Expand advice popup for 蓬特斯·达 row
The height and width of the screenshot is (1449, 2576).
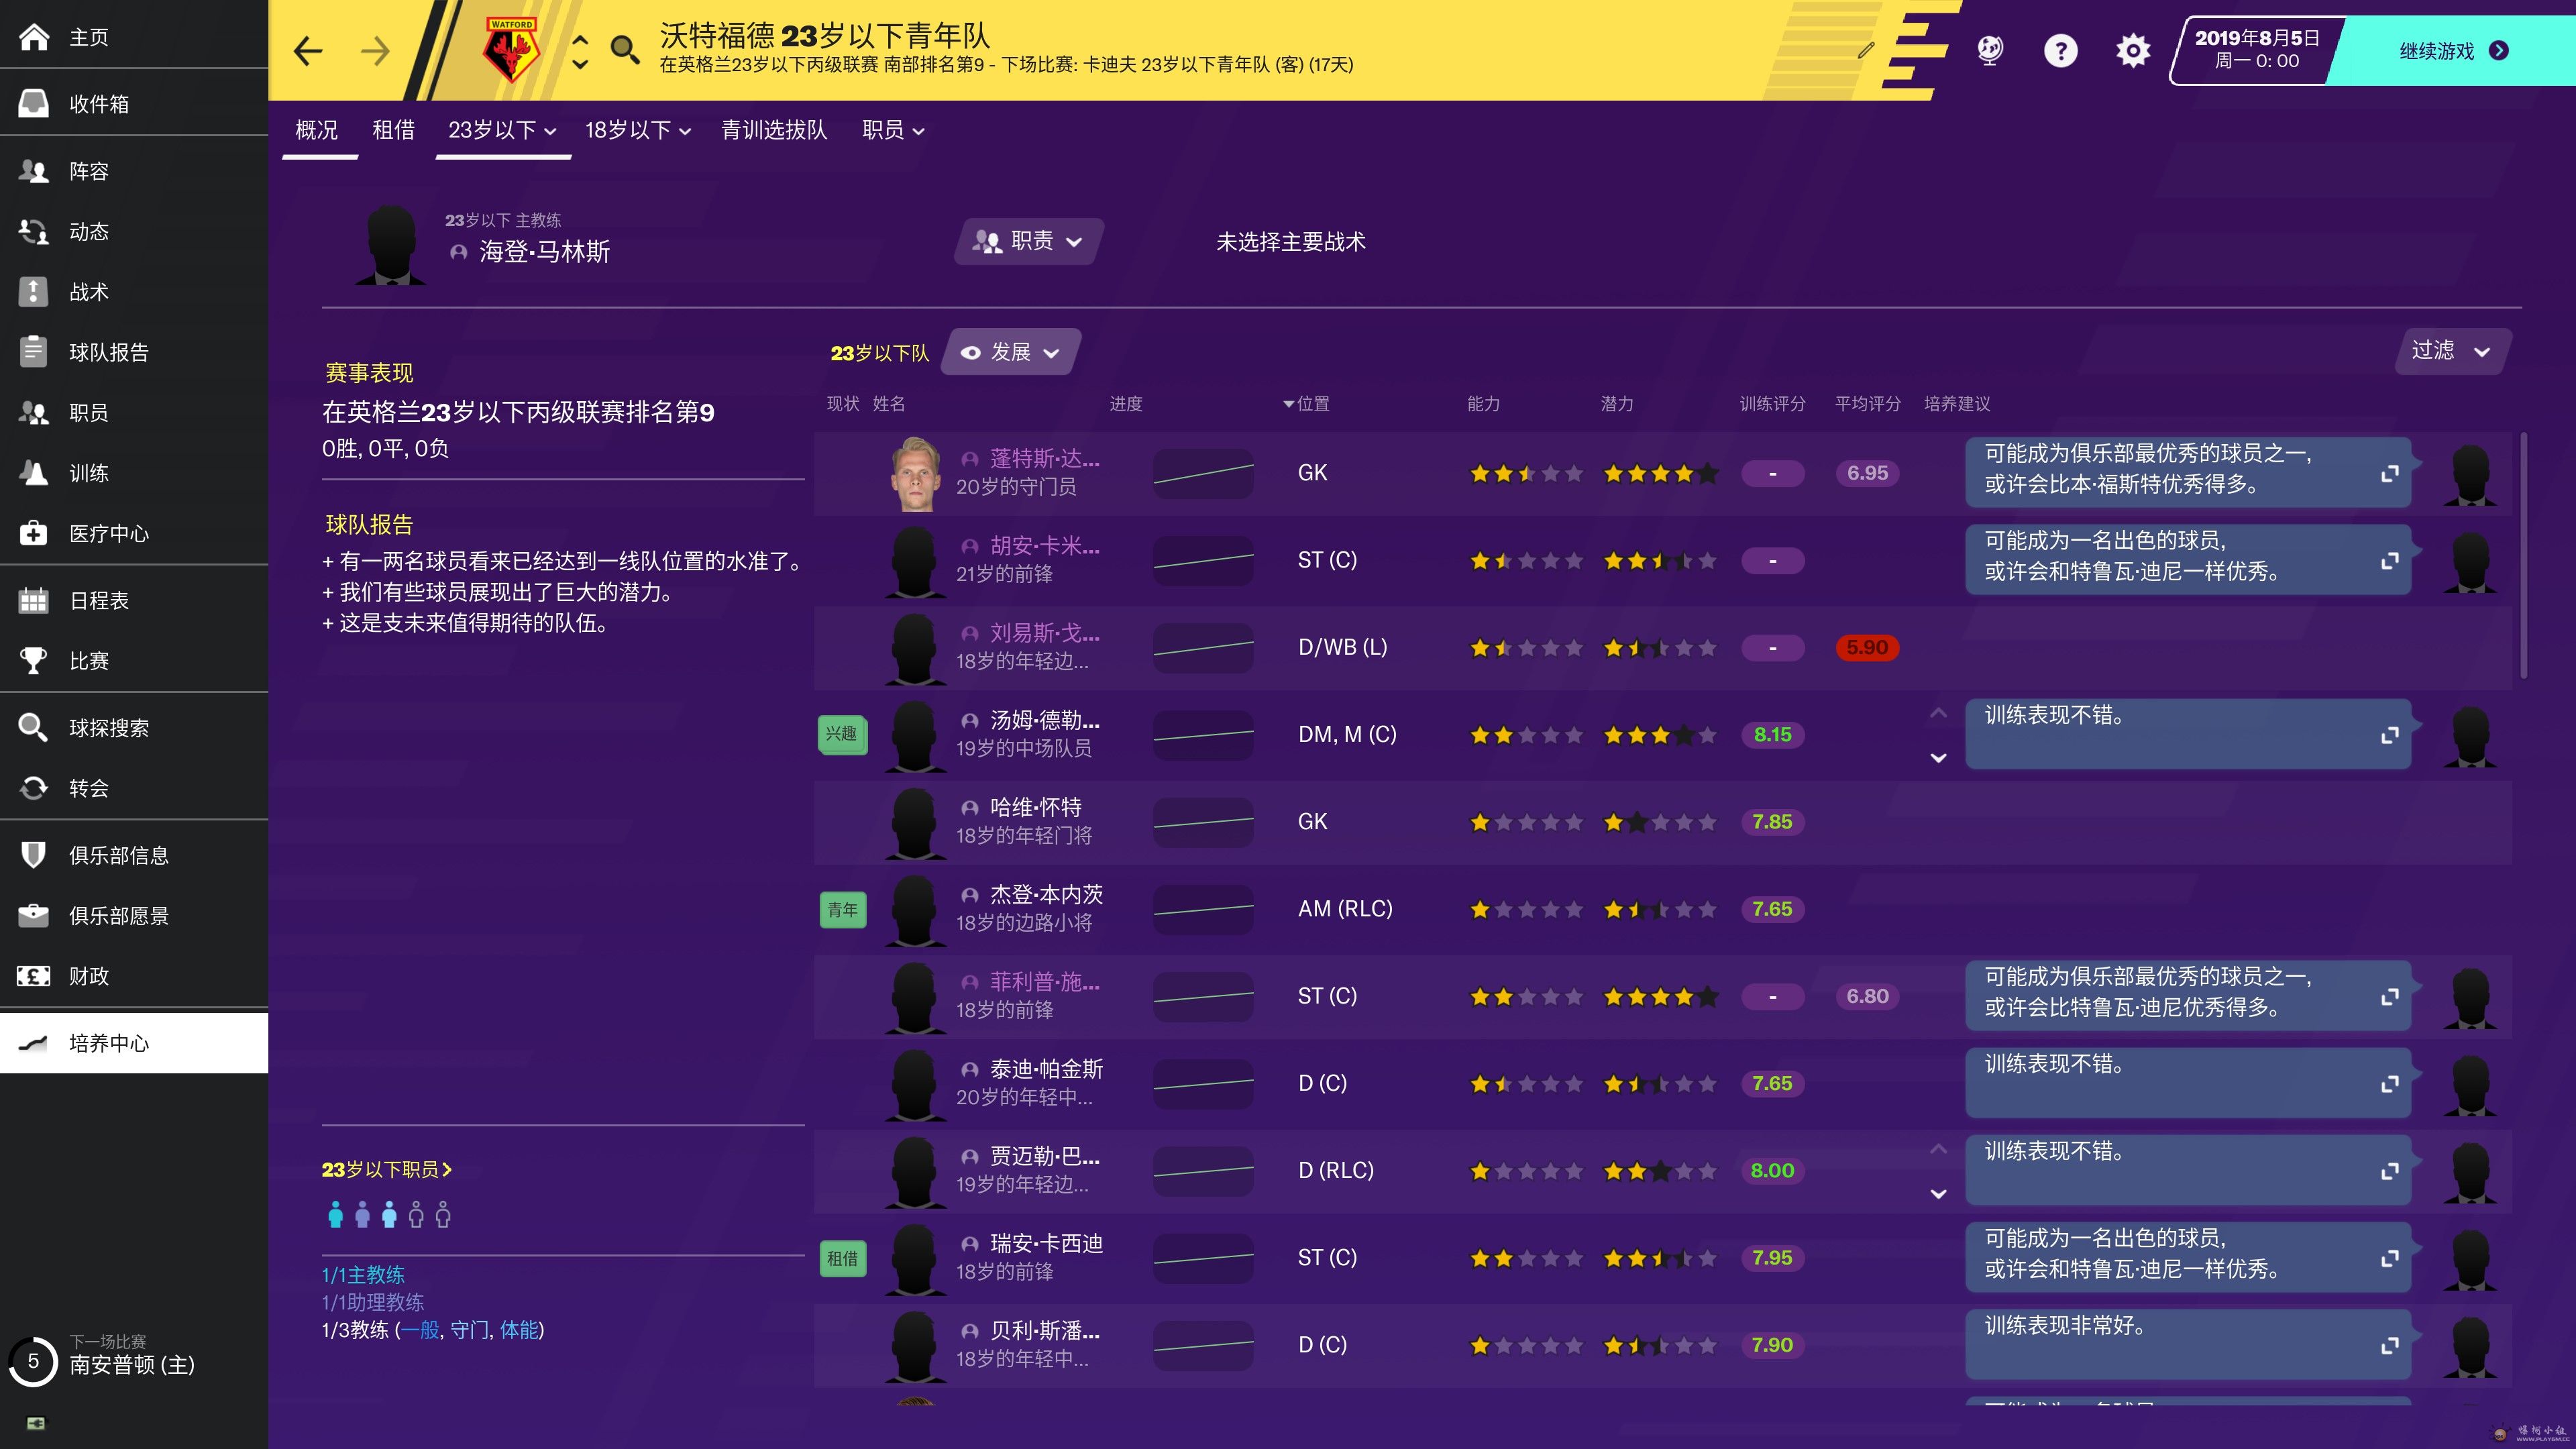(x=2390, y=473)
